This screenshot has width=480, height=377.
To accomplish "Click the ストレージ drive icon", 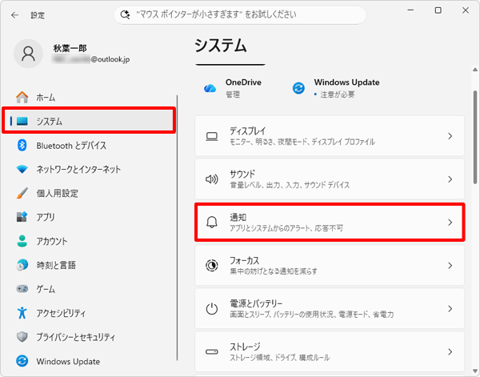I will (212, 351).
